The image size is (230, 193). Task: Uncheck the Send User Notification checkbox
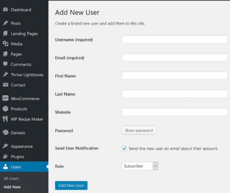click(x=124, y=149)
